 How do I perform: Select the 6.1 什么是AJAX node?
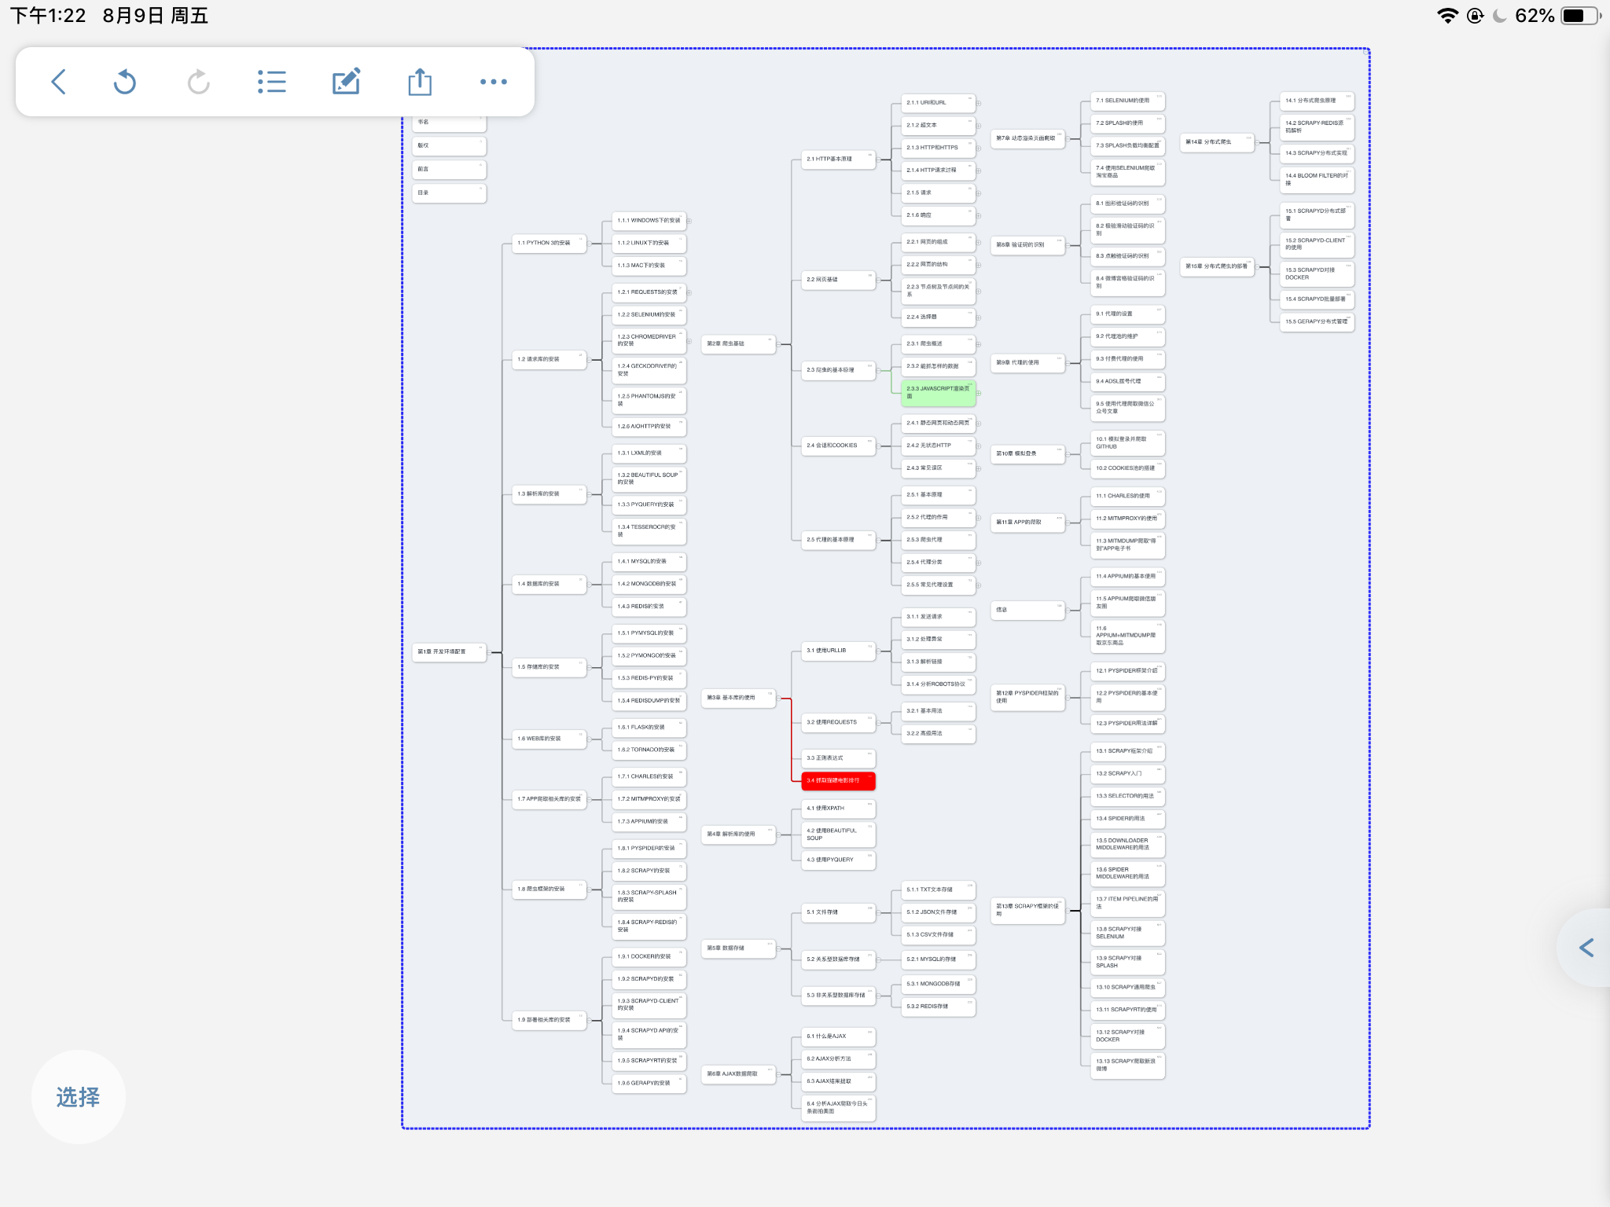click(838, 1037)
